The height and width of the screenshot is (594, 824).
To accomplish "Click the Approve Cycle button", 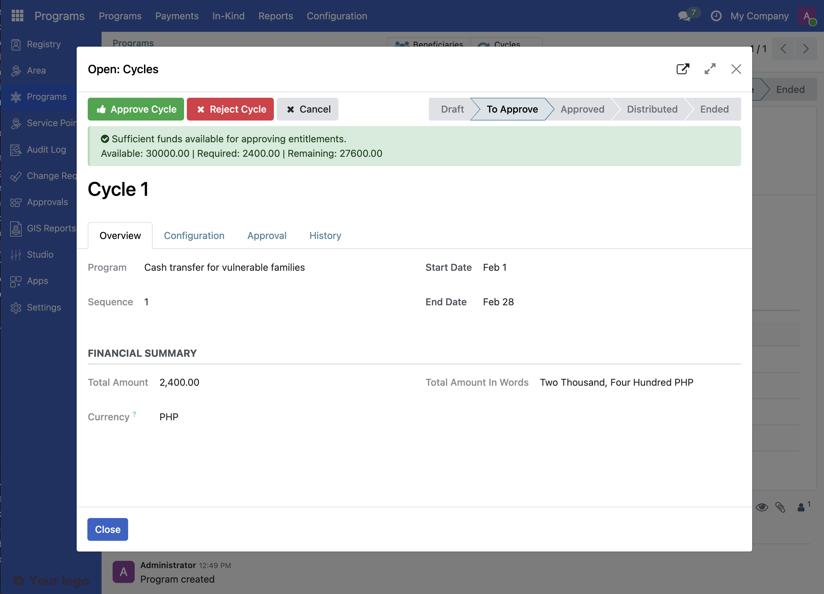I will pyautogui.click(x=136, y=109).
